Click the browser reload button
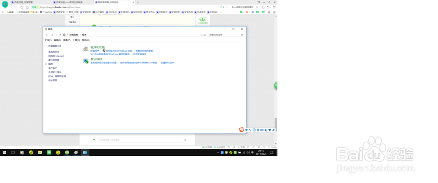Screen dimensions: 438x183 pyautogui.click(x=22, y=7)
